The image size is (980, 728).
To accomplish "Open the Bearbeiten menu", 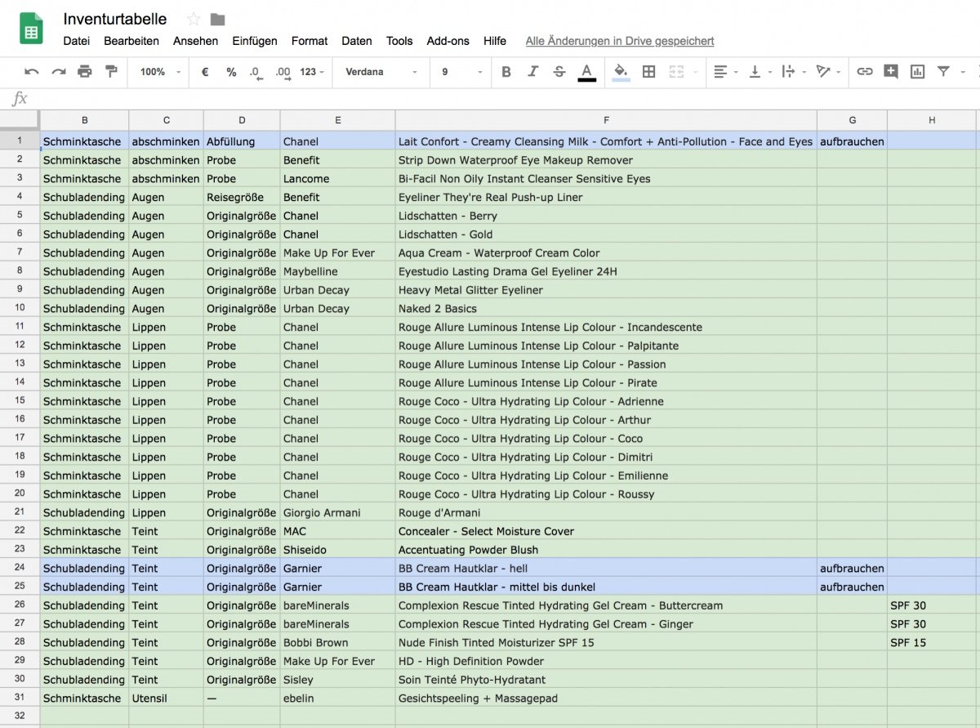I will pos(131,41).
